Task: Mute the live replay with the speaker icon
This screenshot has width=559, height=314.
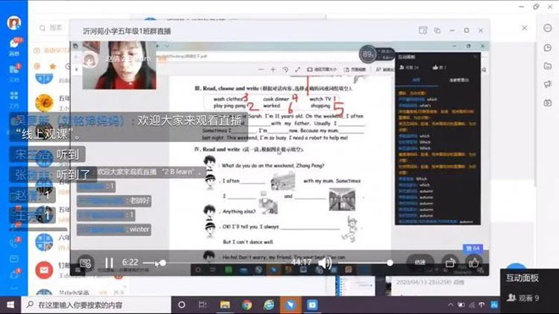Action: click(324, 263)
